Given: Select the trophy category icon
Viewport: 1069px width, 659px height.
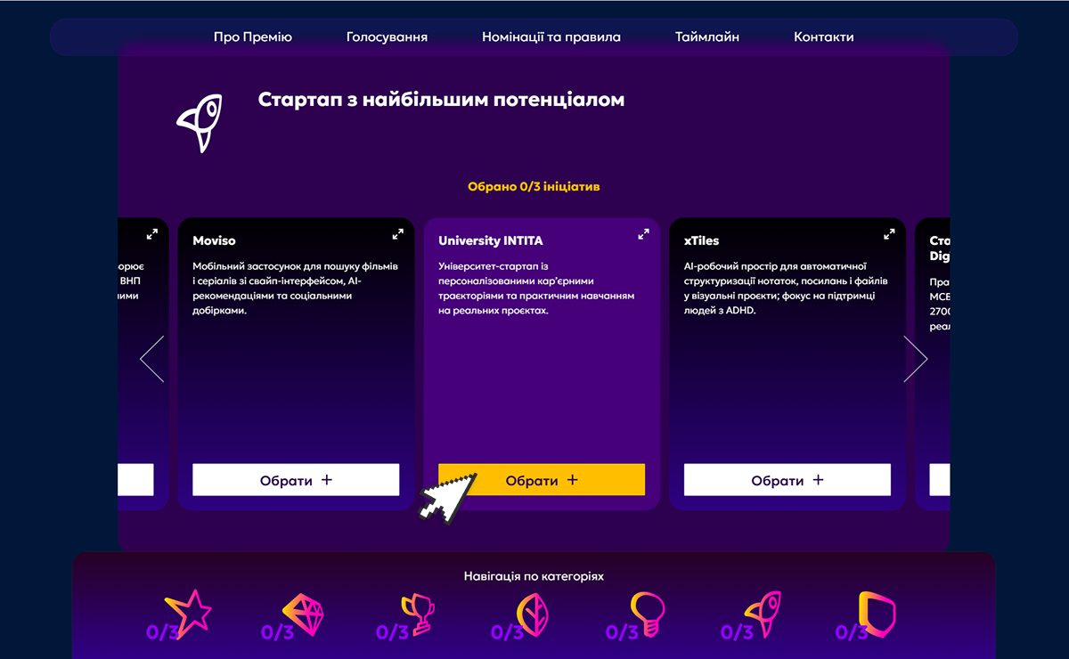Looking at the screenshot, I should click(420, 614).
